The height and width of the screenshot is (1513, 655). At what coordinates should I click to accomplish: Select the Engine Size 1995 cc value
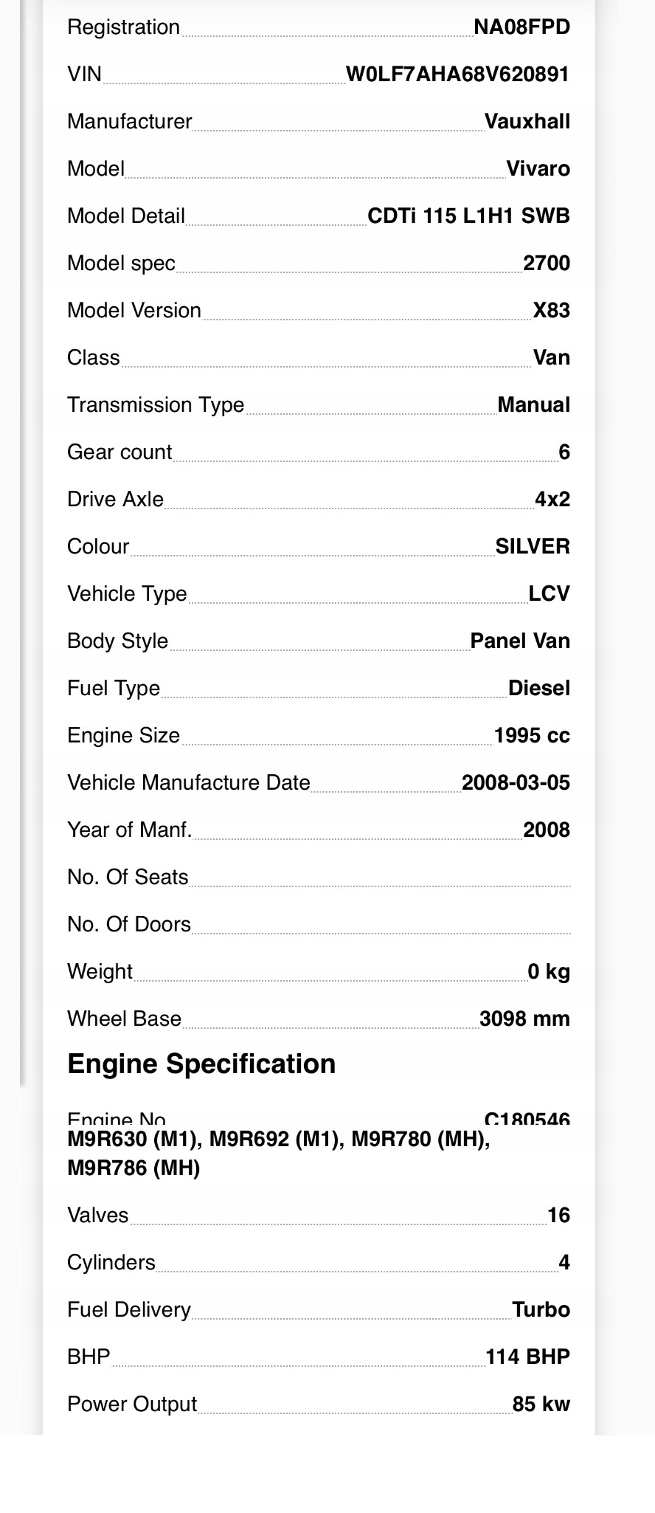point(532,736)
